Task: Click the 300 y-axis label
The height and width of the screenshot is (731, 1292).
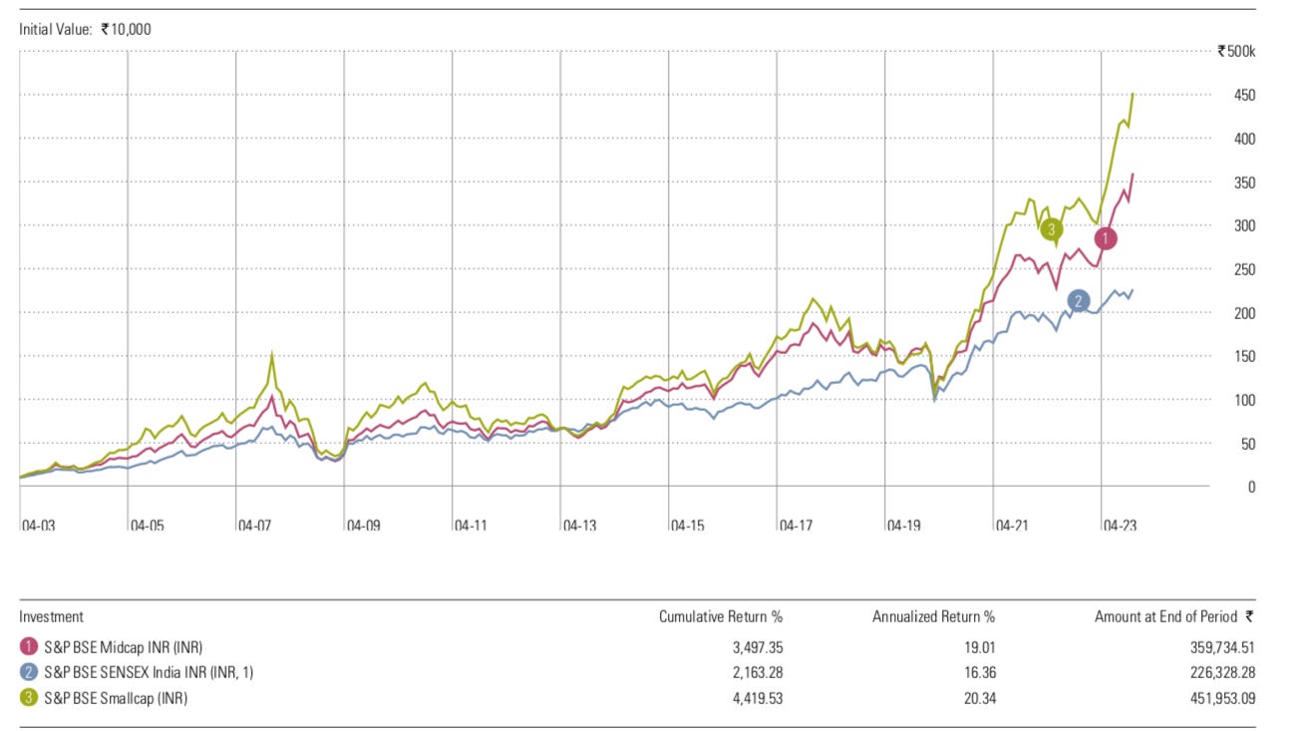Action: pos(1245,226)
